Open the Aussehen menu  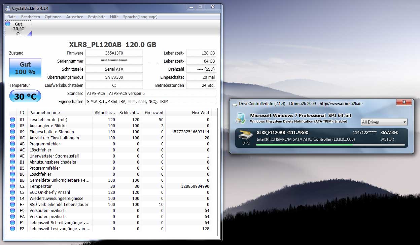[x=75, y=17]
